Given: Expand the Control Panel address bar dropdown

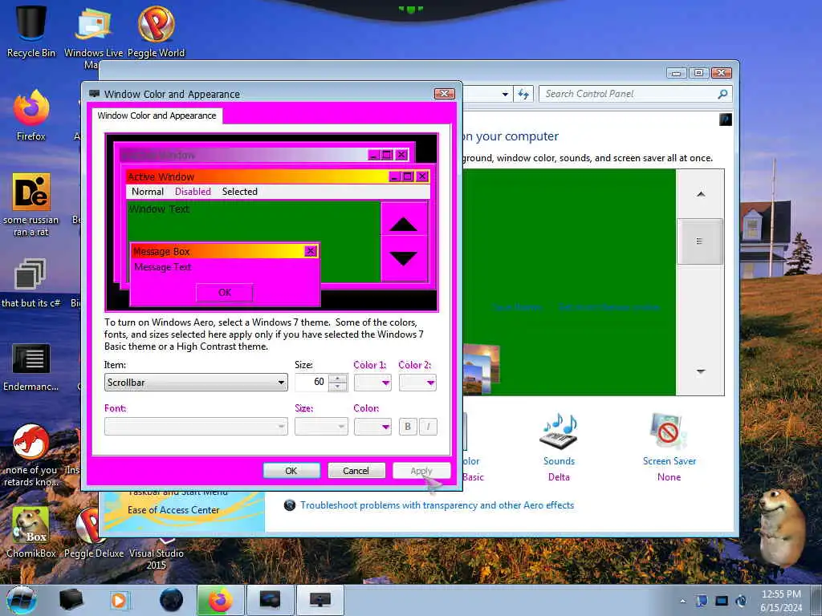Looking at the screenshot, I should [x=505, y=95].
